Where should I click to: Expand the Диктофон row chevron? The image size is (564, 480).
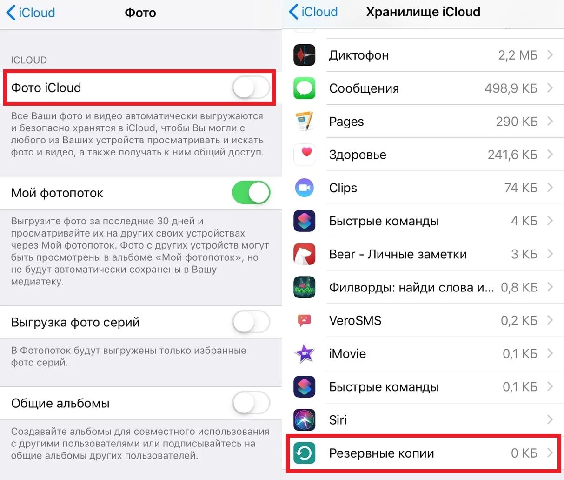[x=550, y=55]
